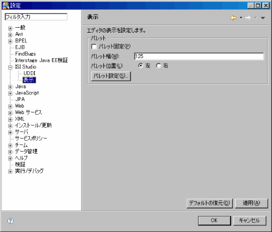Collapse the ISI Studio tree node
Viewport: 272px width, 232px height.
tap(10, 67)
